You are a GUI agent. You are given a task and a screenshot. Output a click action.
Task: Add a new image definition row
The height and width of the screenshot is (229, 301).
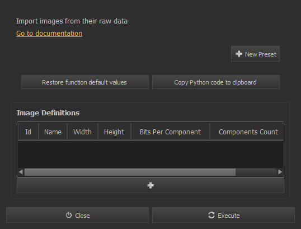(x=150, y=185)
